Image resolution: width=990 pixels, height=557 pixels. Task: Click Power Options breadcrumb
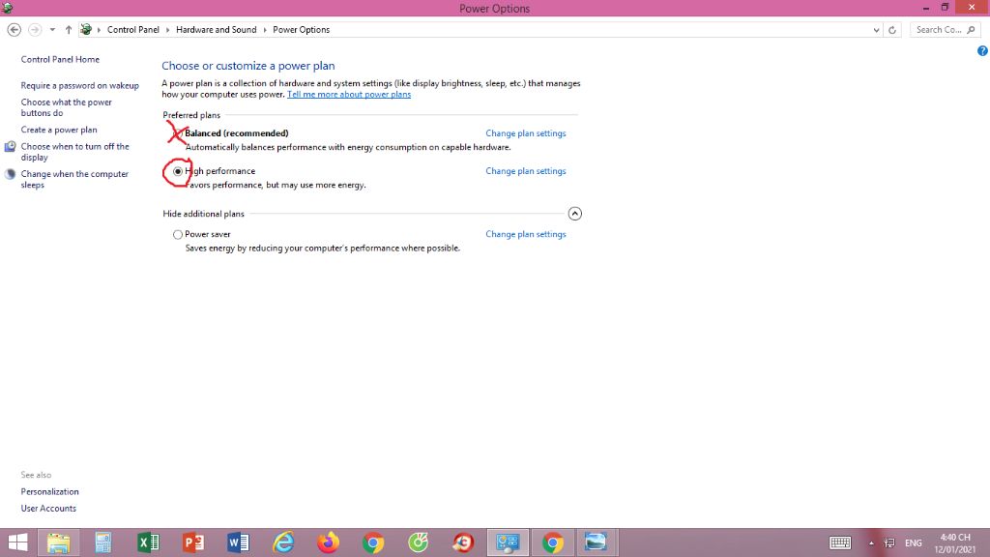302,30
